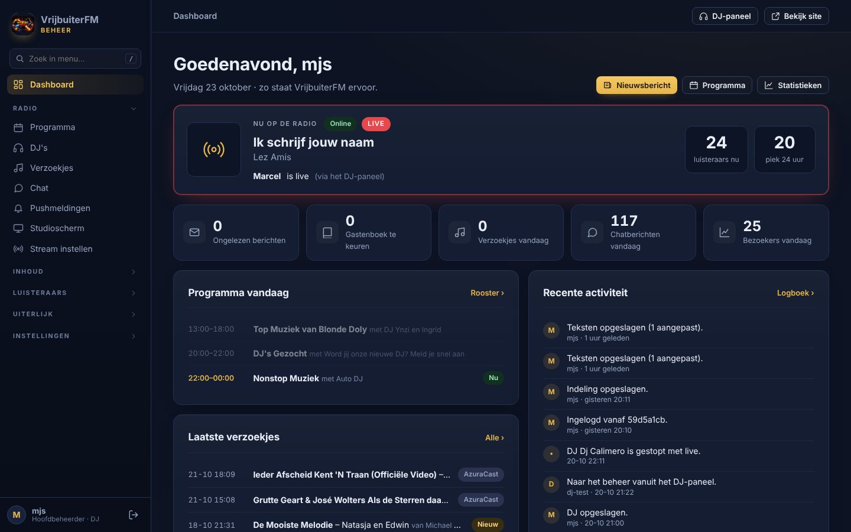Click dot avatar beside Dj Calimero activity
Screen dimensions: 851x532
click(551, 453)
